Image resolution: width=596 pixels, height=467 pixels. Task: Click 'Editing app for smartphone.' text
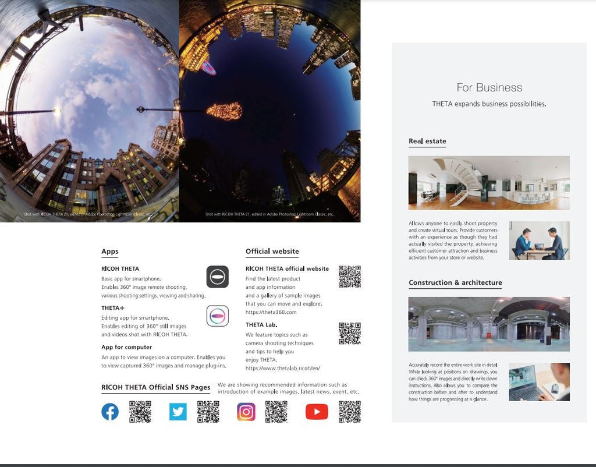point(135,318)
